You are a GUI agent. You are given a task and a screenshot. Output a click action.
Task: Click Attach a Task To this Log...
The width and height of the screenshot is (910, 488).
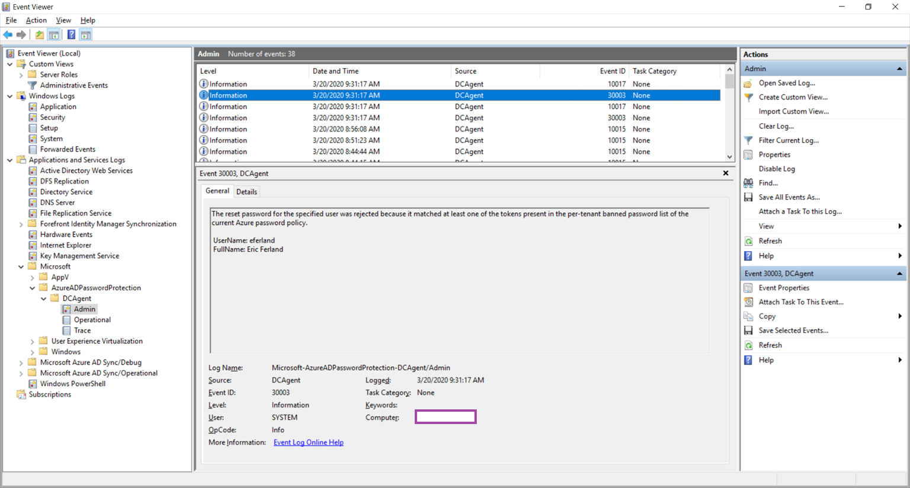(x=800, y=211)
